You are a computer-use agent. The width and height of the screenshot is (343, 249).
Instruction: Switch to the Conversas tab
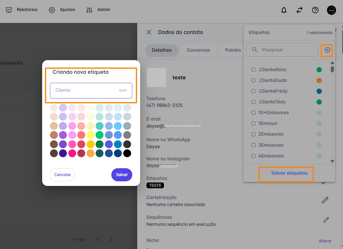198,50
